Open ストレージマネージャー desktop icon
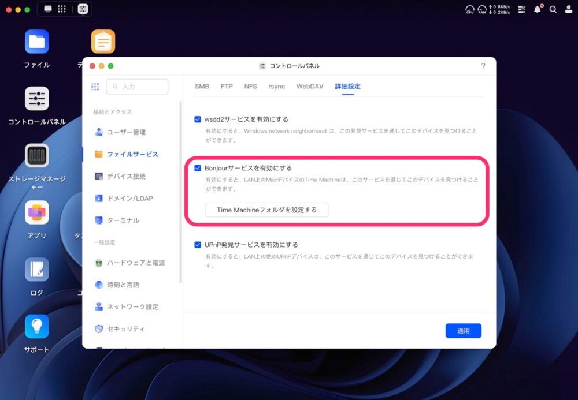This screenshot has height=400, width=578. tap(37, 156)
